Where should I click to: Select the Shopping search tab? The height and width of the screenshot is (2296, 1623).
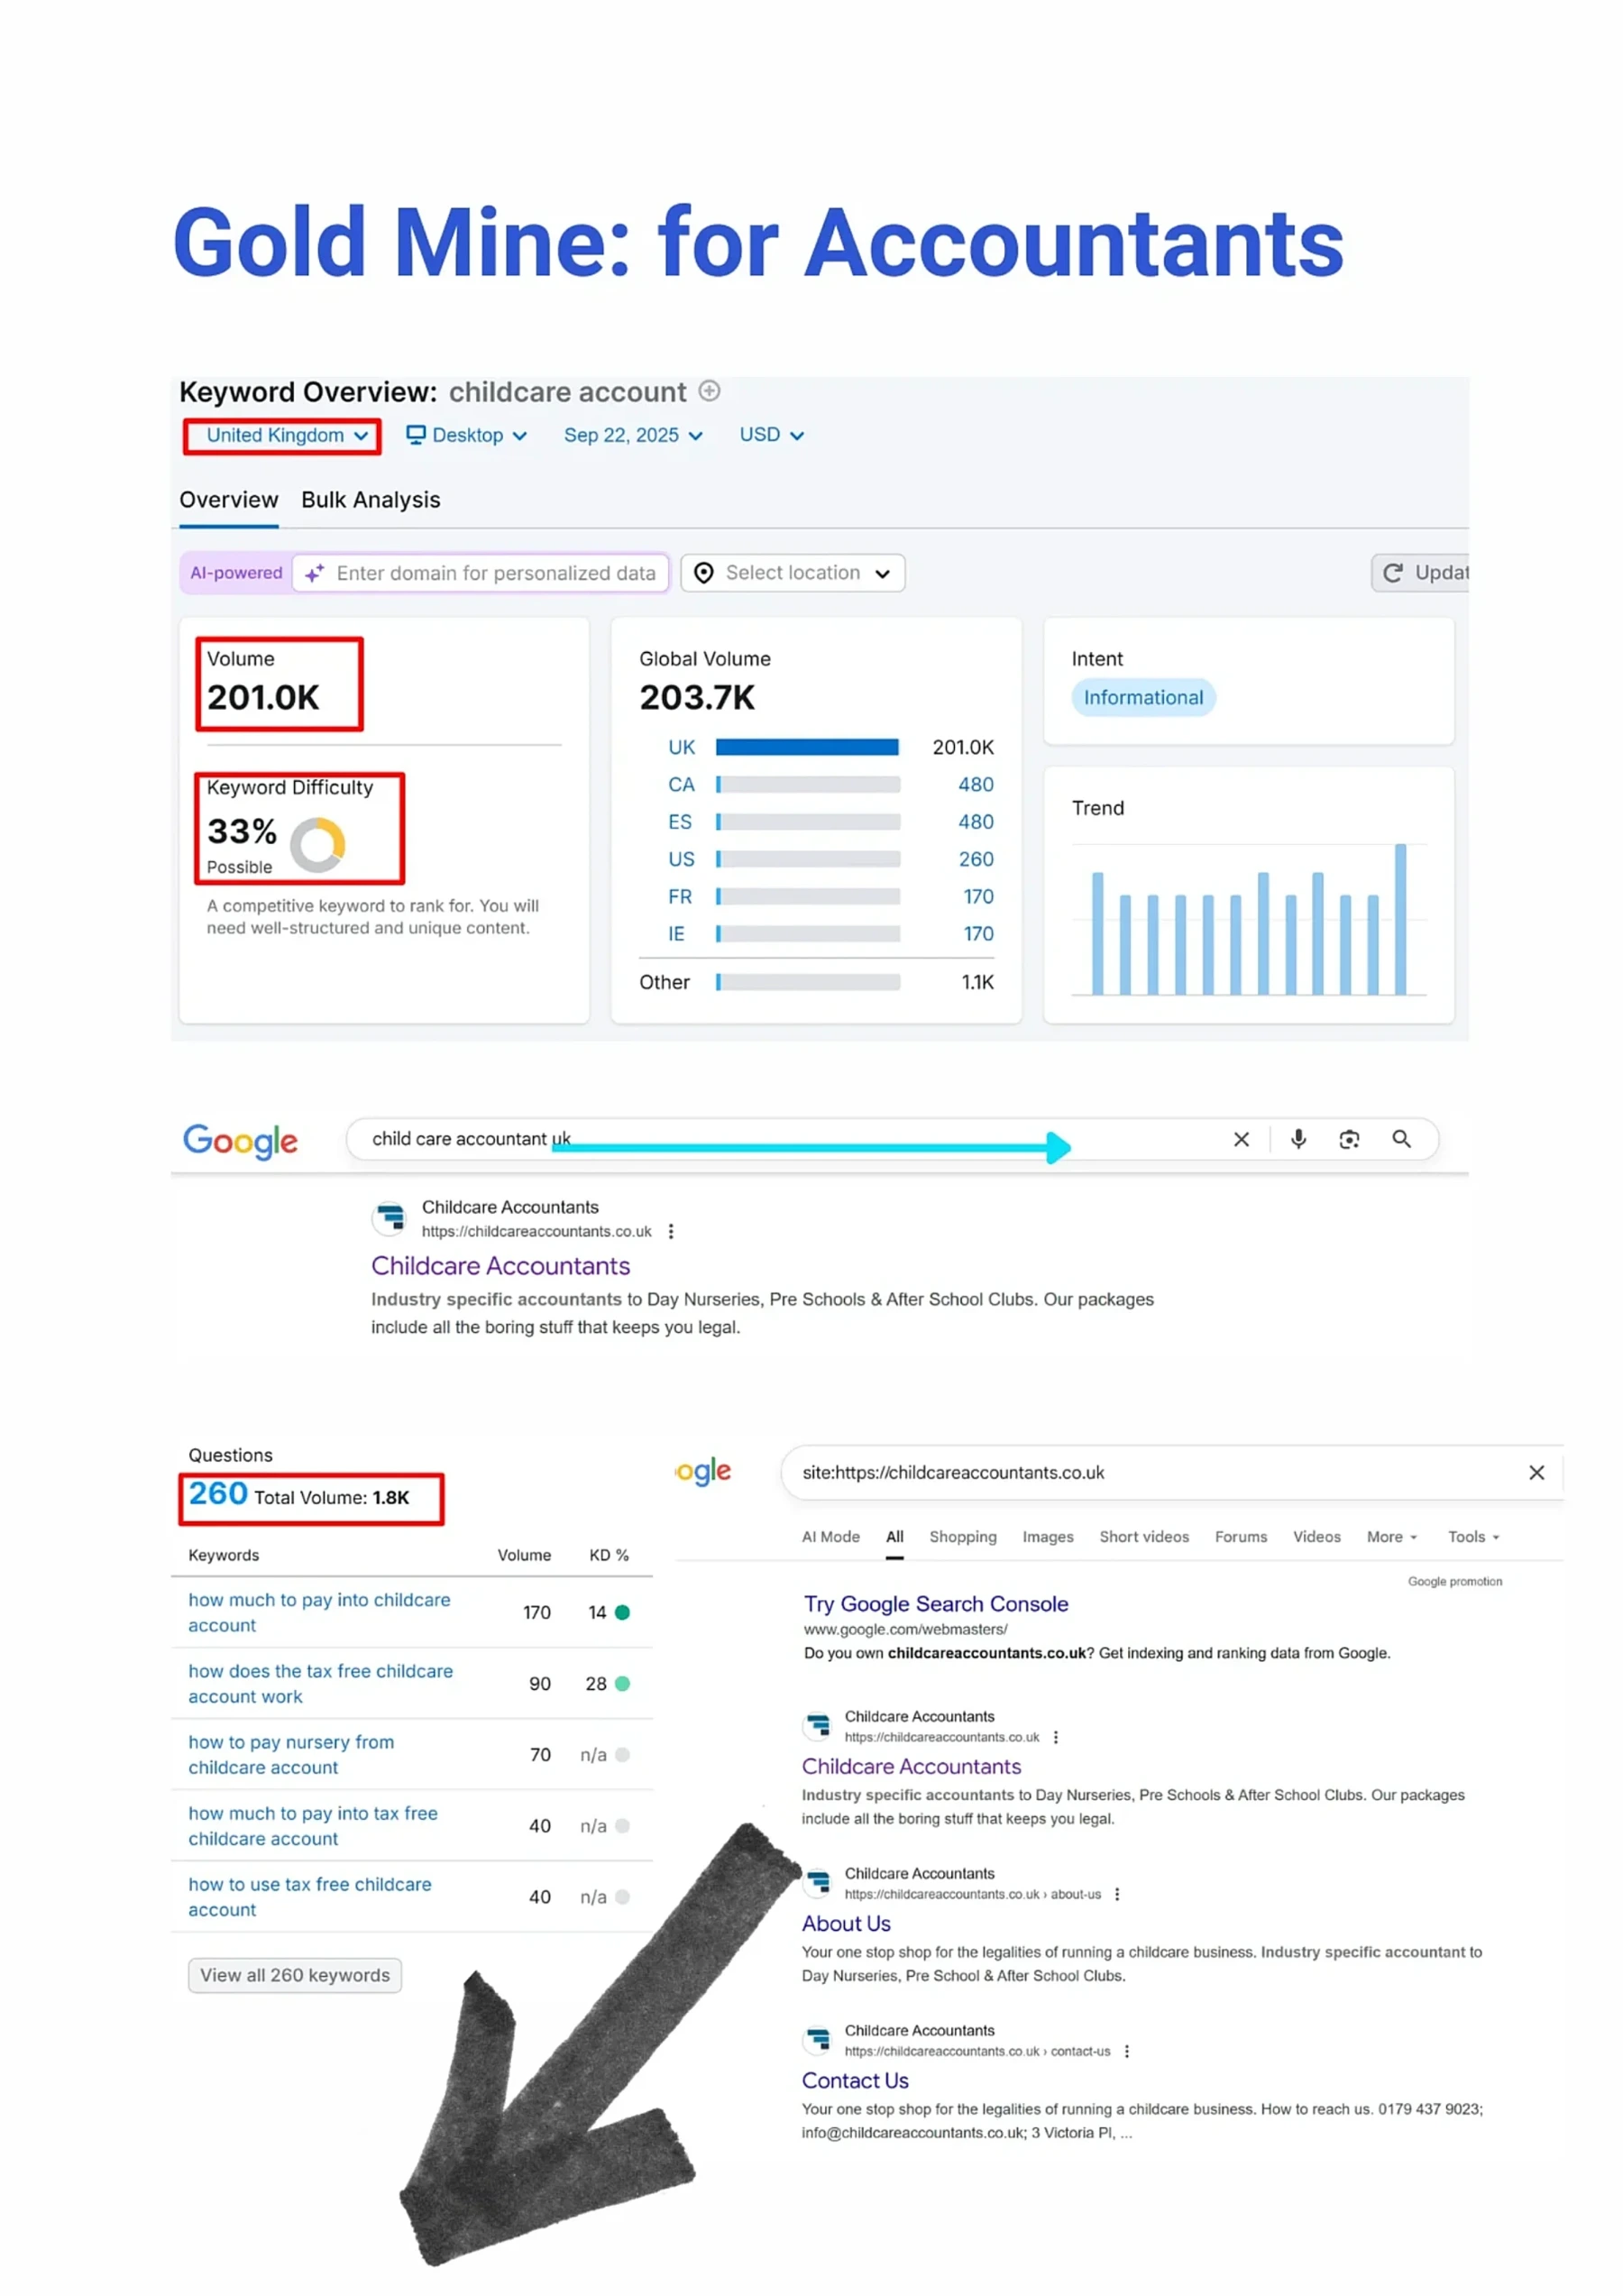(963, 1537)
